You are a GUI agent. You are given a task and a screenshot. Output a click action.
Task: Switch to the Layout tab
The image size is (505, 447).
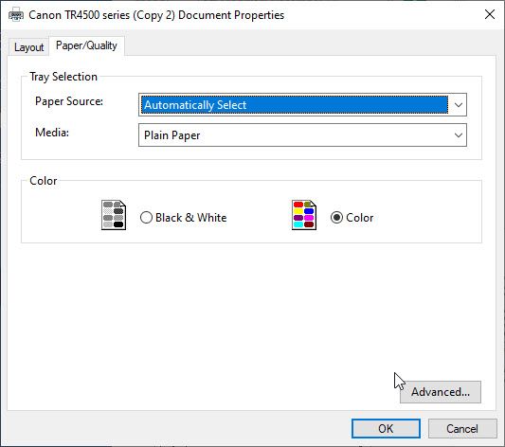coord(28,47)
